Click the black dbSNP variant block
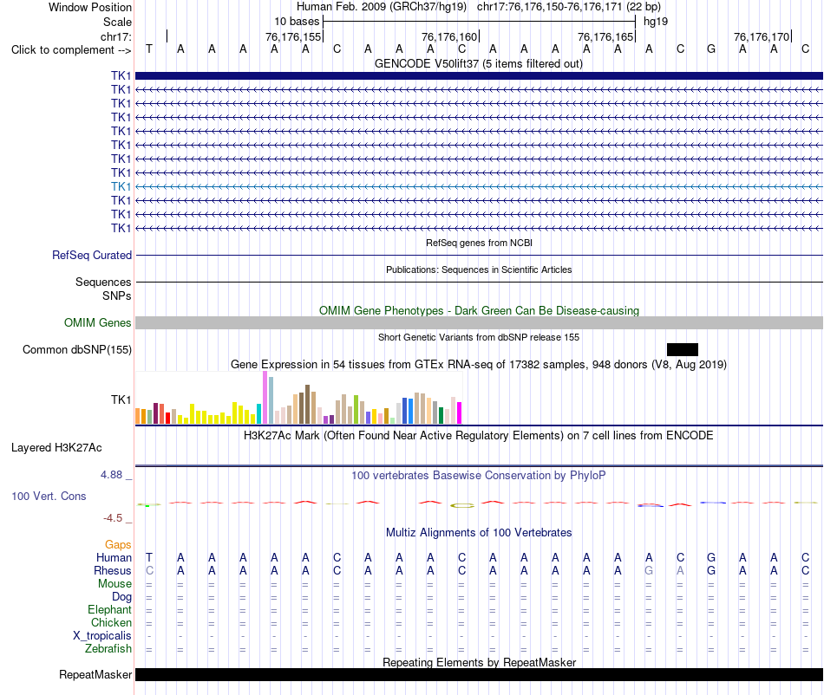Image resolution: width=824 pixels, height=695 pixels. coord(682,349)
